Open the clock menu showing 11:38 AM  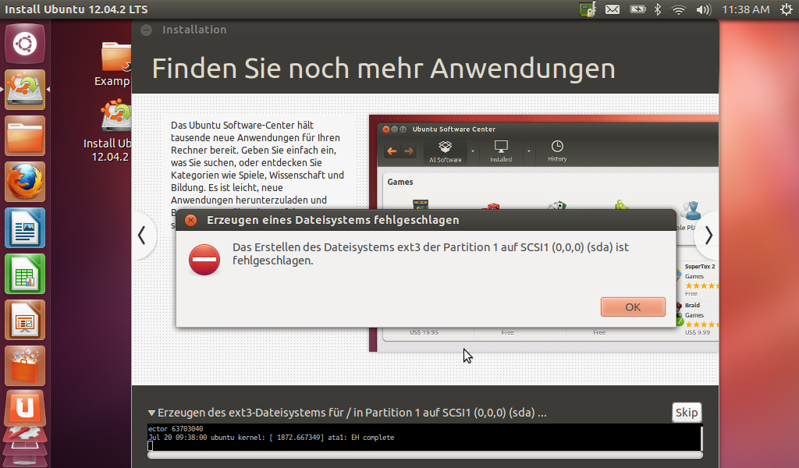click(745, 9)
